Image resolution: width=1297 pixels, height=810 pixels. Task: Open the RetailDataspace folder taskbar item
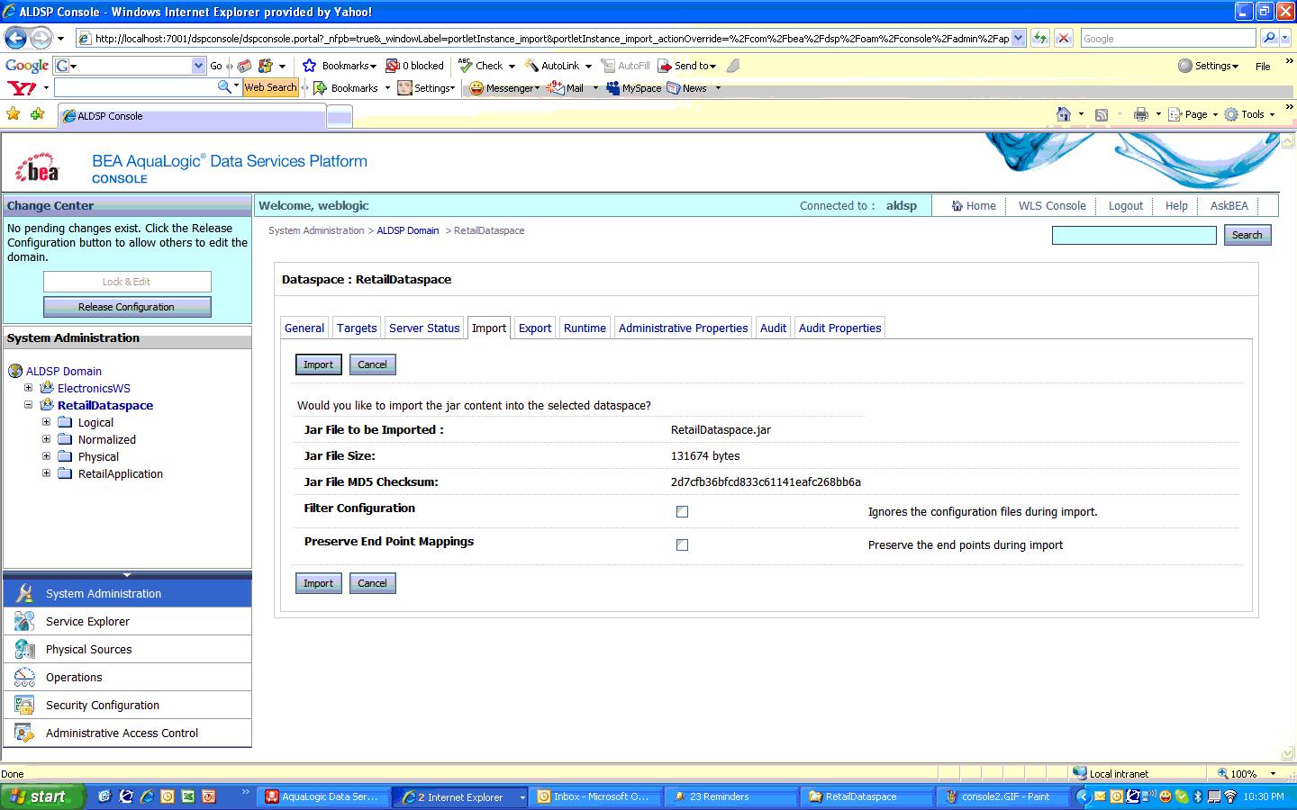(866, 796)
